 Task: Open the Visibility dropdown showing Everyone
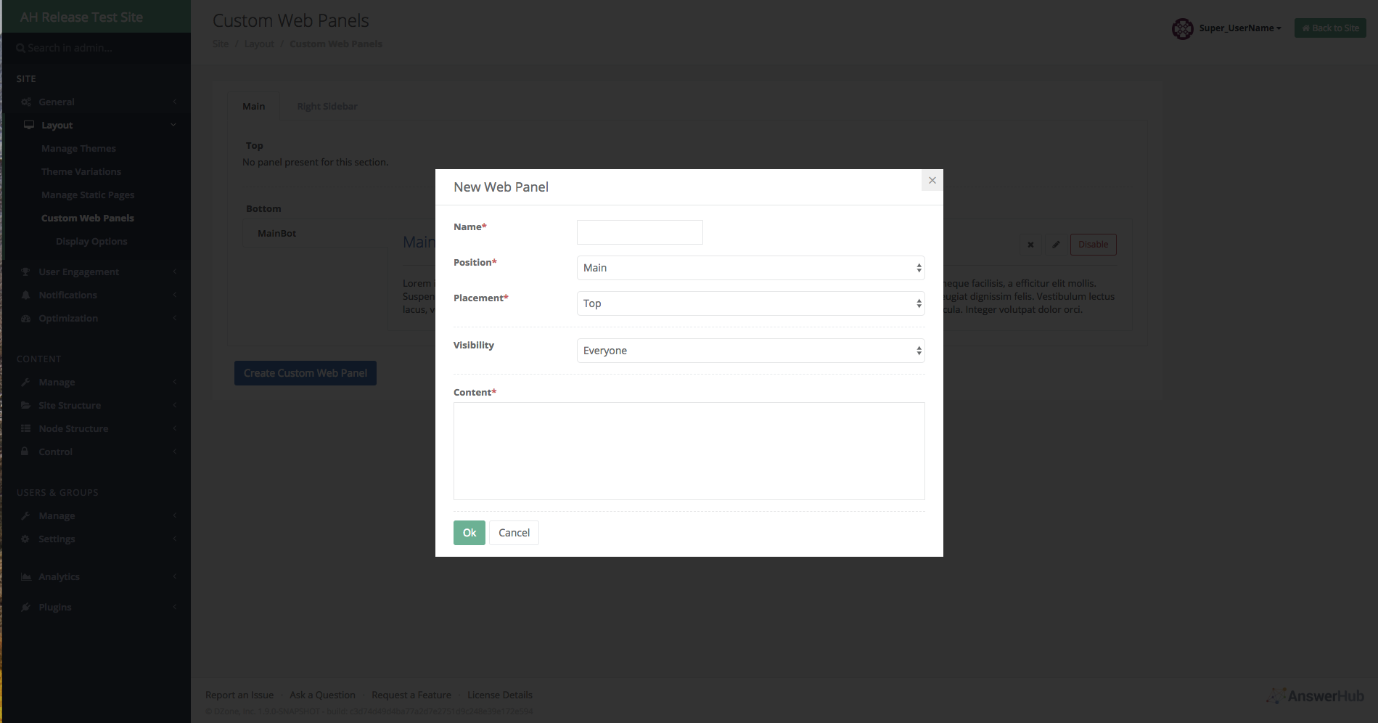751,351
